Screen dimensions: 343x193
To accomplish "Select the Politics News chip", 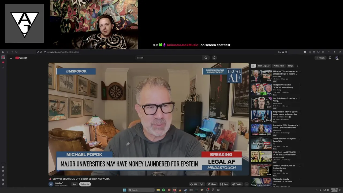I will [279, 66].
